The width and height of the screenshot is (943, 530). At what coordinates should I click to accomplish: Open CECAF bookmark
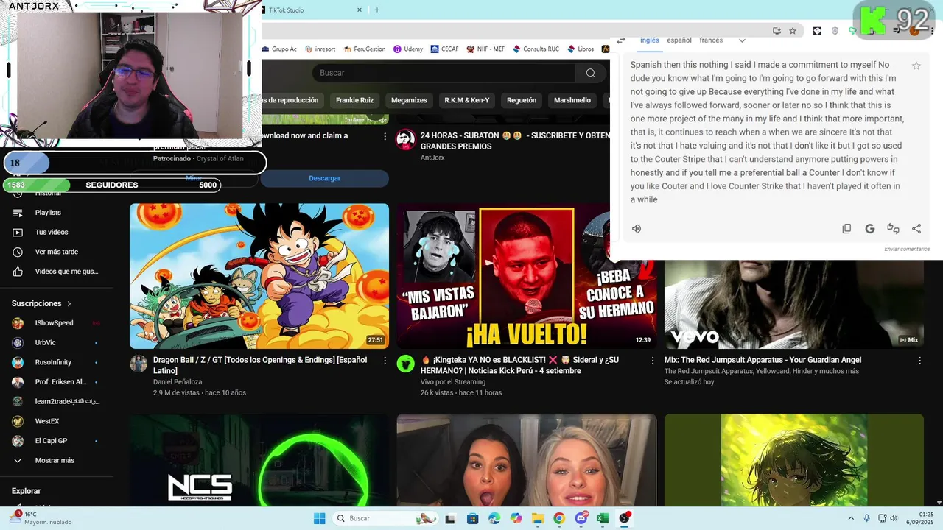(444, 49)
